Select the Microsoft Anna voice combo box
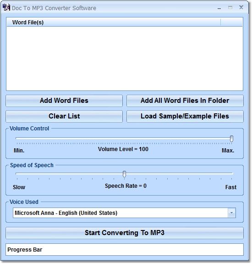Screen dimensions: 252x264 pyautogui.click(x=124, y=213)
